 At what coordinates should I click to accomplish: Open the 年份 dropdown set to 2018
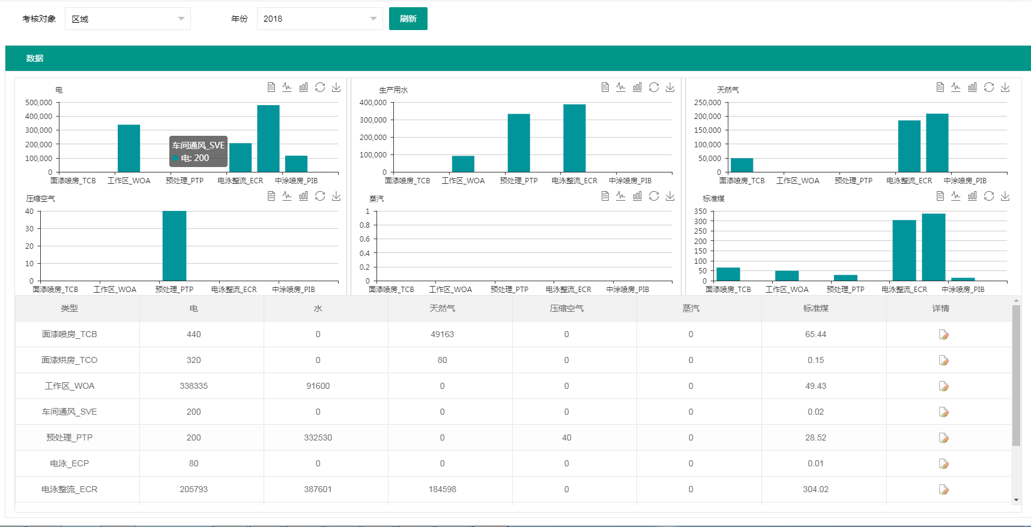pyautogui.click(x=319, y=19)
